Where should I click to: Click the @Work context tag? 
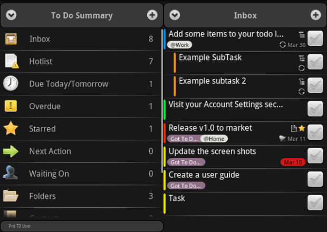tap(179, 45)
